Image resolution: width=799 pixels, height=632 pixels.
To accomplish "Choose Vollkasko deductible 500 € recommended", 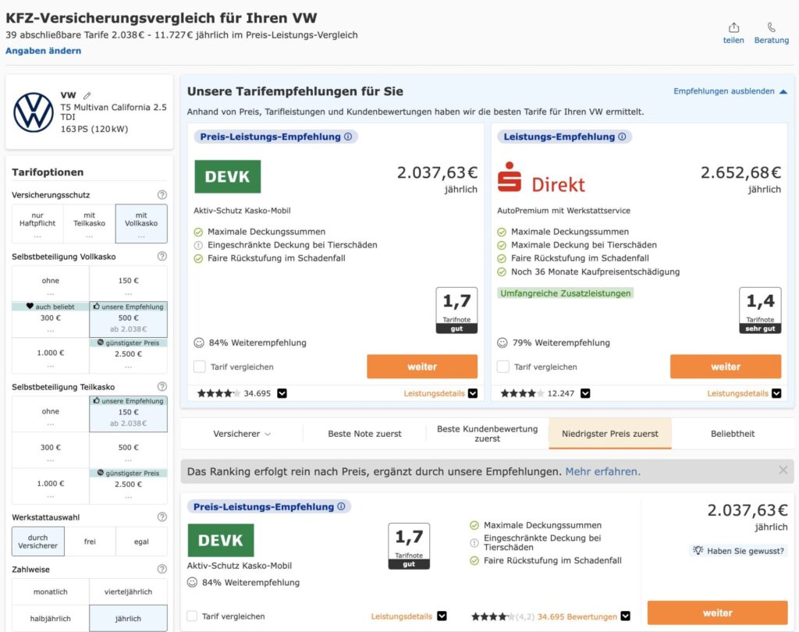I will (x=129, y=319).
